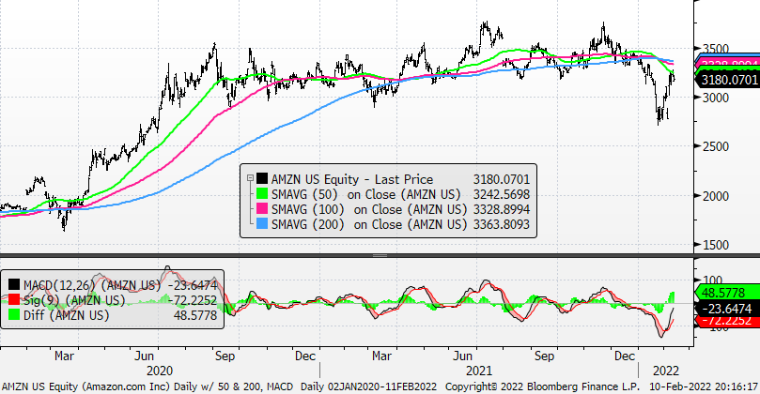Click the black AMZN Last Price color swatch
The image size is (760, 394).
[x=262, y=179]
